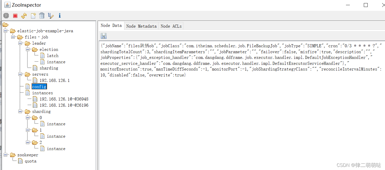Select the highlighted config node
The image size is (385, 170).
pos(39,87)
